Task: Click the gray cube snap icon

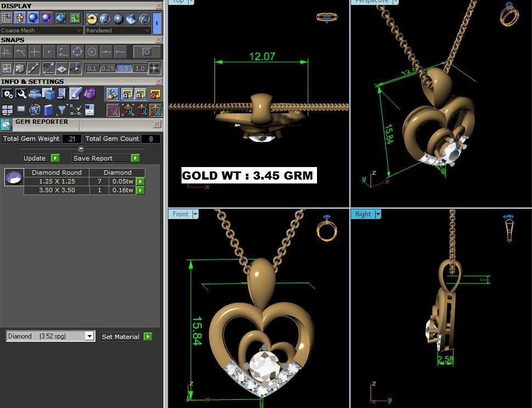Action: pyautogui.click(x=20, y=68)
